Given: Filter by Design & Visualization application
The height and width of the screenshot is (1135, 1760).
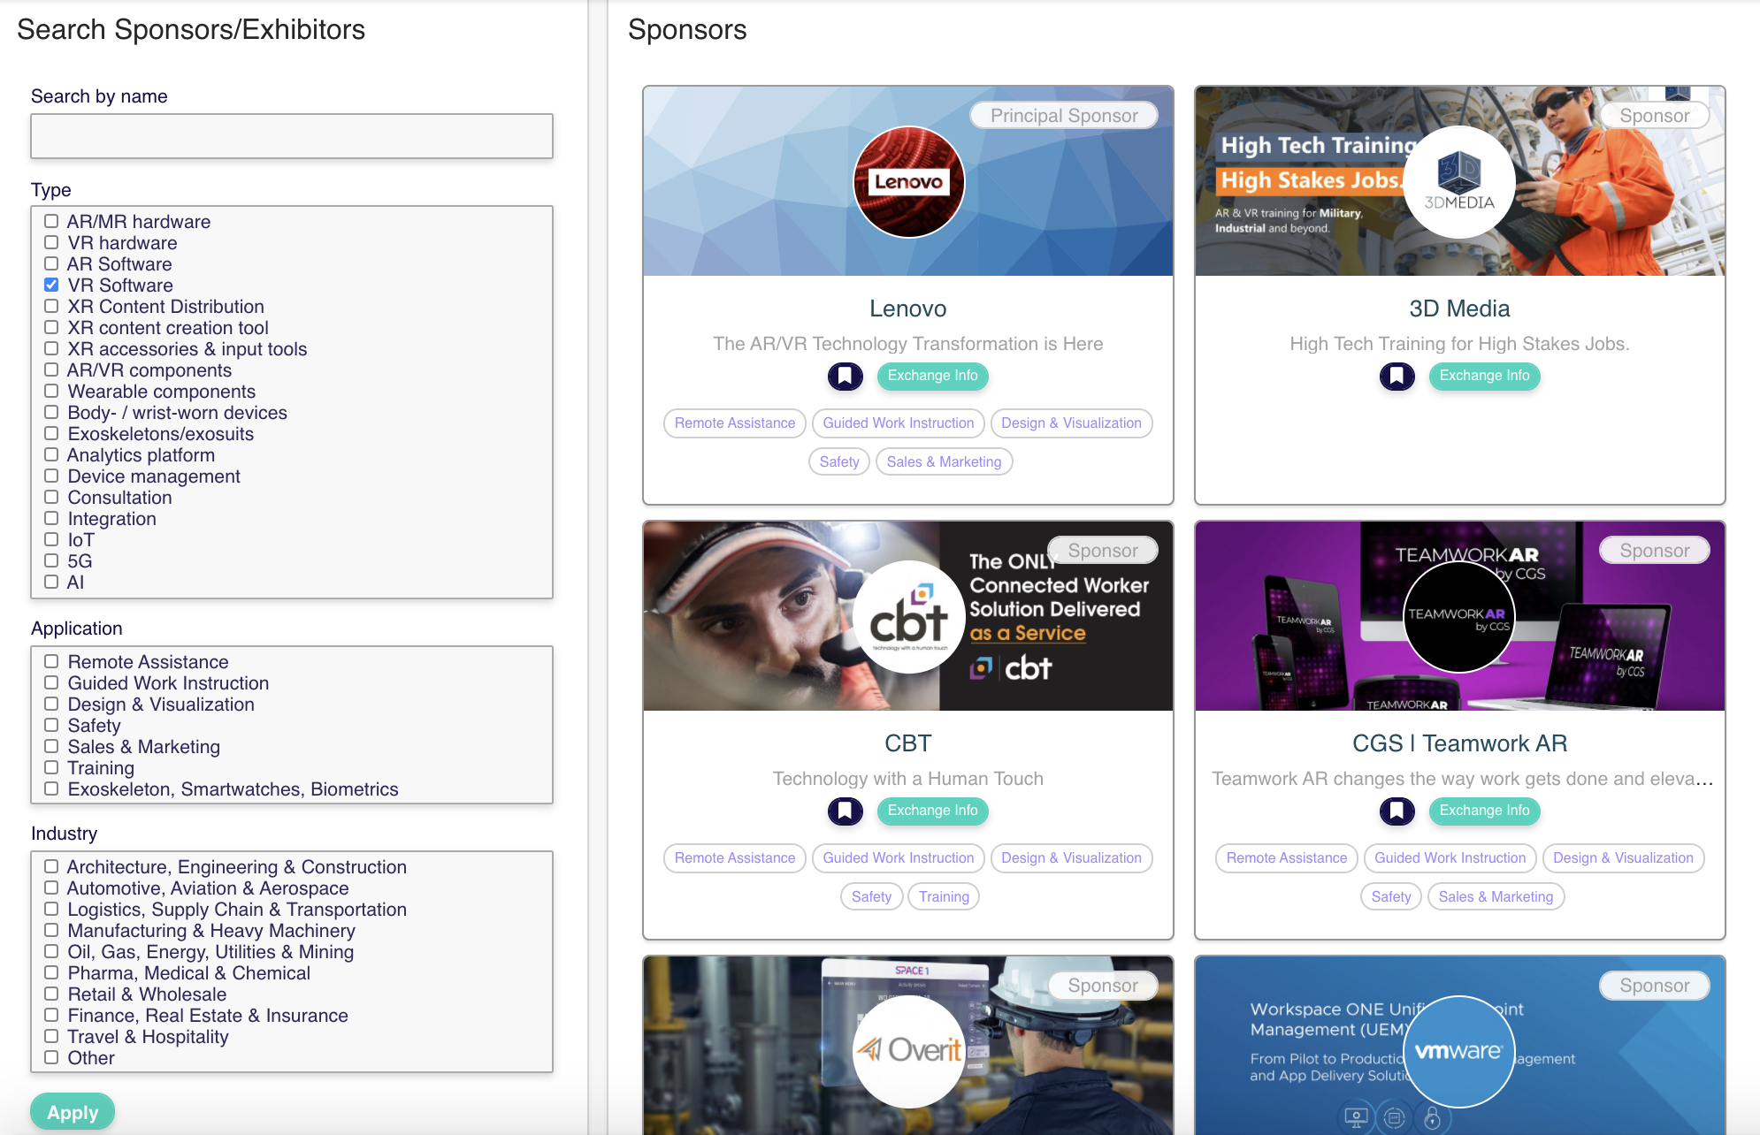Looking at the screenshot, I should [x=51, y=704].
